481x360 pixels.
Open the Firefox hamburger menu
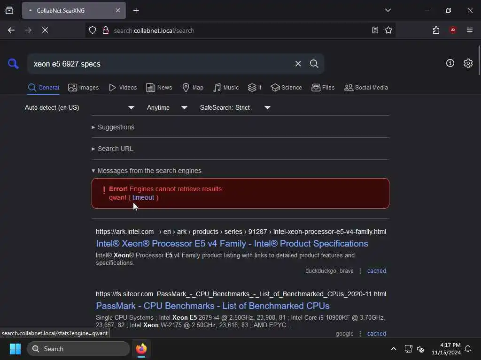470,30
